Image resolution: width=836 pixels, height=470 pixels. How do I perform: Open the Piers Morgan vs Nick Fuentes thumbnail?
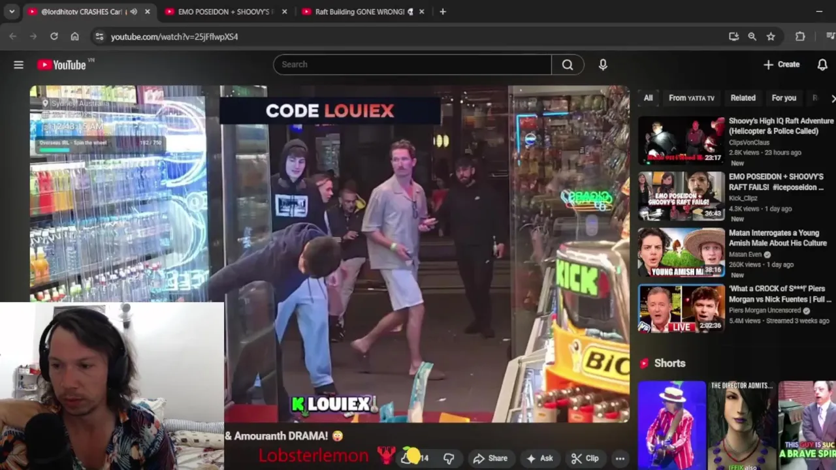point(681,308)
